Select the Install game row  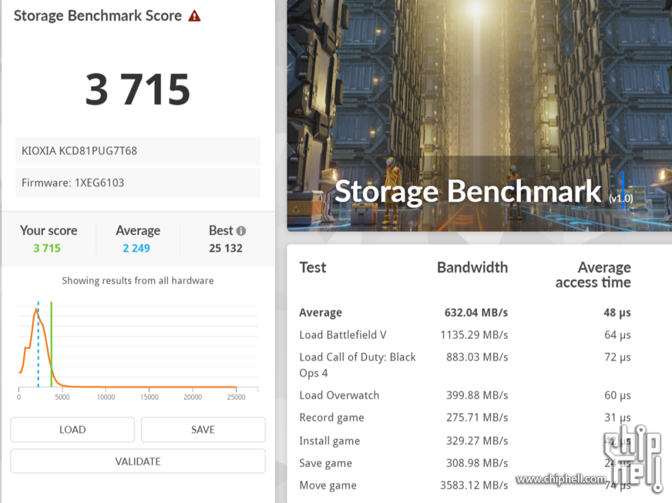tap(465, 441)
